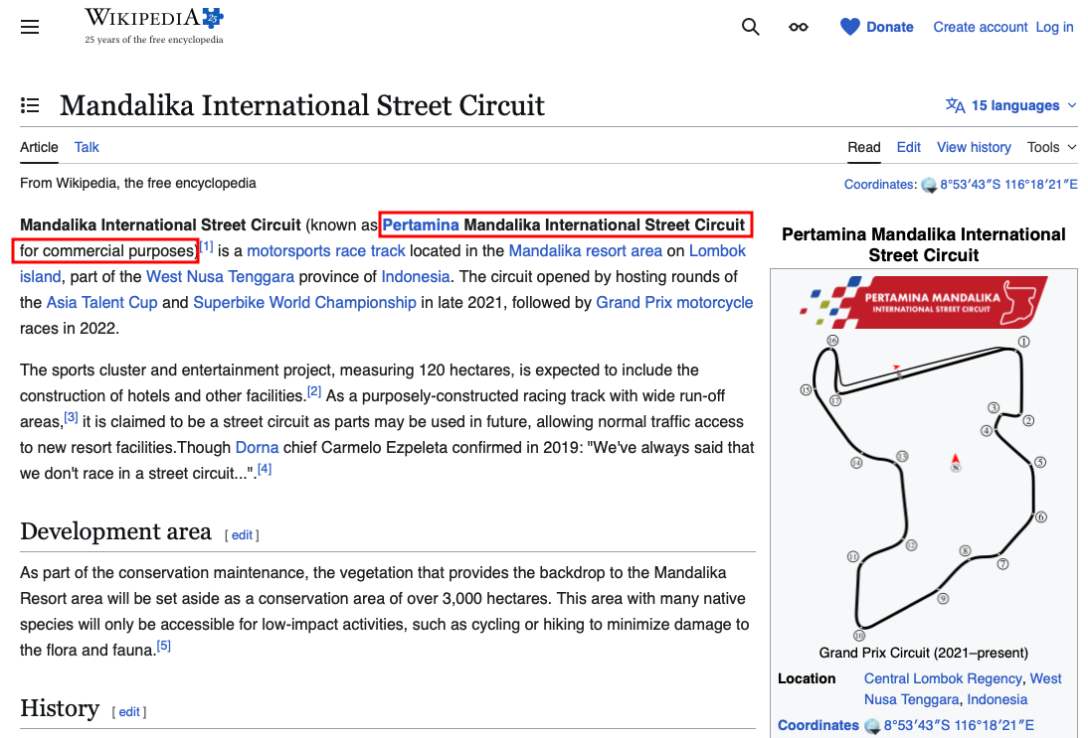
Task: Open motorsports race track link
Action: [326, 251]
